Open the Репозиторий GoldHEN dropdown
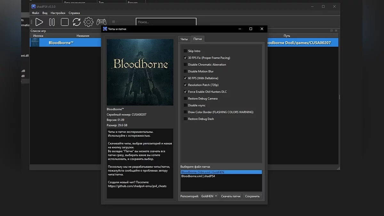The image size is (384, 216). (209, 196)
